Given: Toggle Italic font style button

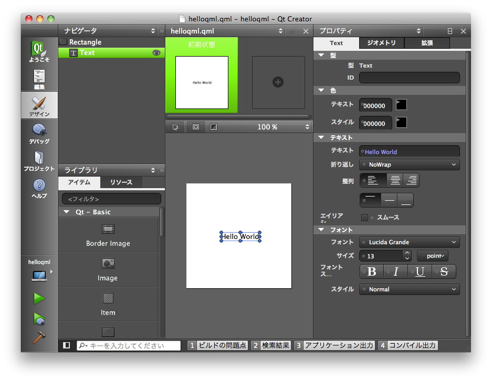Looking at the screenshot, I should [x=396, y=271].
